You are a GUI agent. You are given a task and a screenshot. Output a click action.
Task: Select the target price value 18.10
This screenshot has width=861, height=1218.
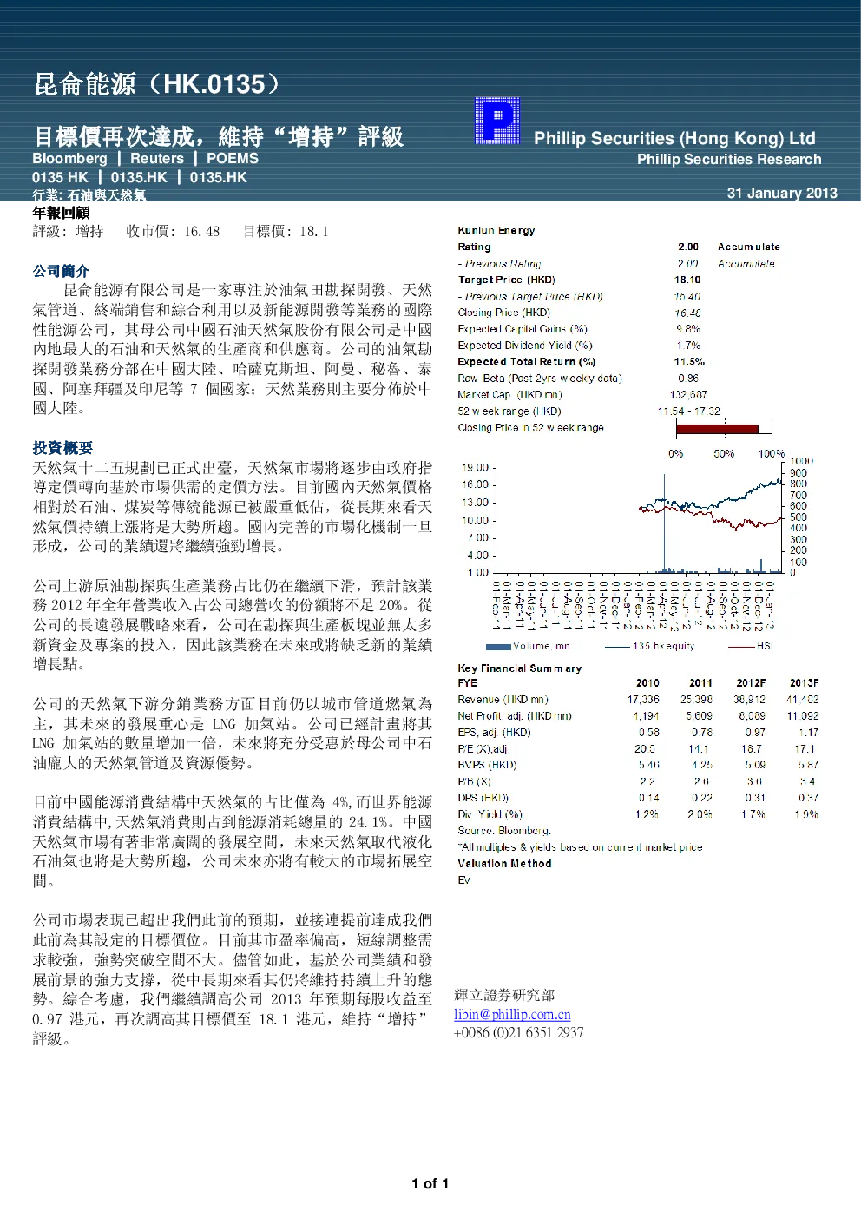687,280
